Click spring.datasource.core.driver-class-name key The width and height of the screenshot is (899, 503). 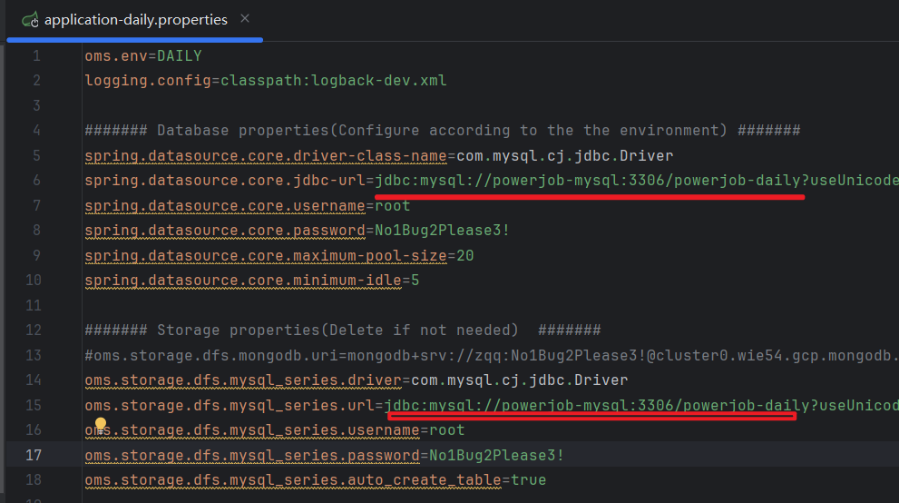click(x=266, y=156)
